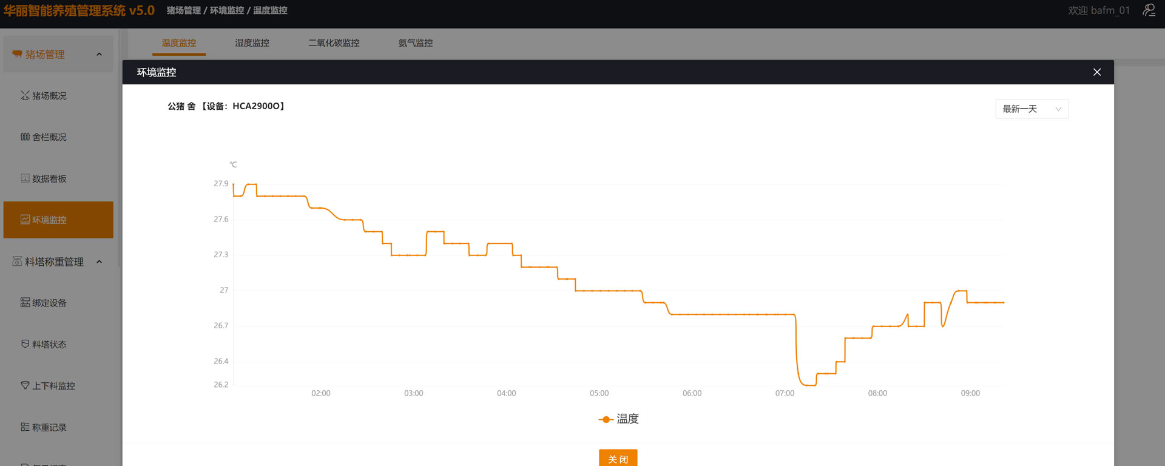The height and width of the screenshot is (466, 1165).
Task: Click the pig icon beside 猪场管理
Action: 17,54
